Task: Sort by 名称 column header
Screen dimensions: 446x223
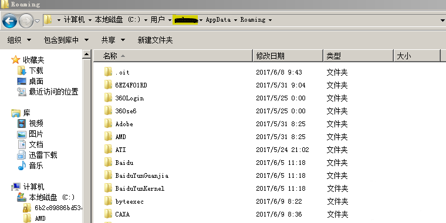Action: coord(173,56)
